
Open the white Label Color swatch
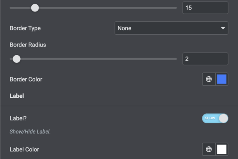tap(222, 149)
